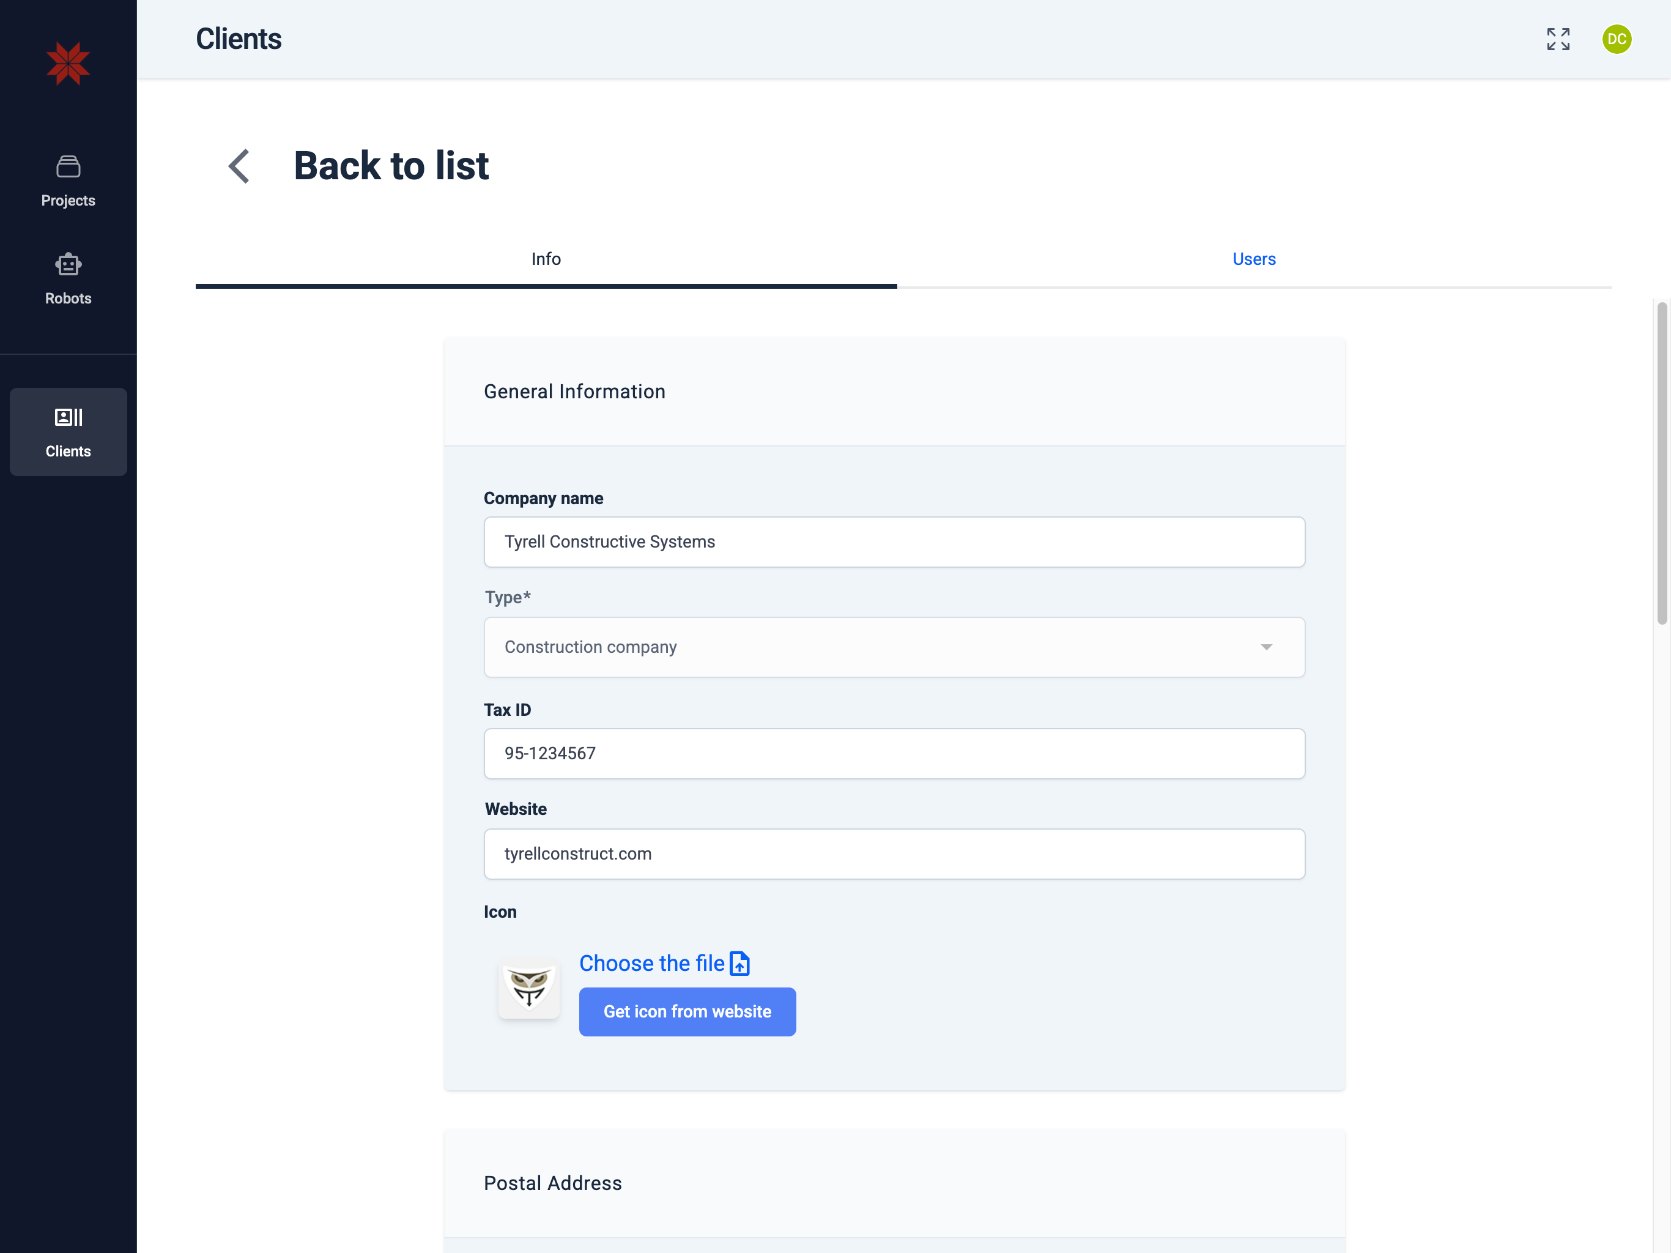Viewport: 1671px width, 1253px height.
Task: Expand the Type dropdown arrow
Action: coord(1266,647)
